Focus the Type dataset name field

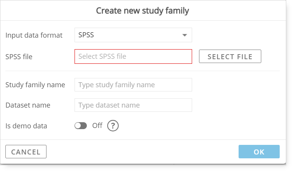(133, 105)
